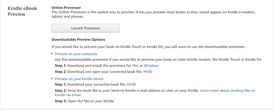Click Step 2 label about opening converted file
273x110 pixels.
[61, 72]
